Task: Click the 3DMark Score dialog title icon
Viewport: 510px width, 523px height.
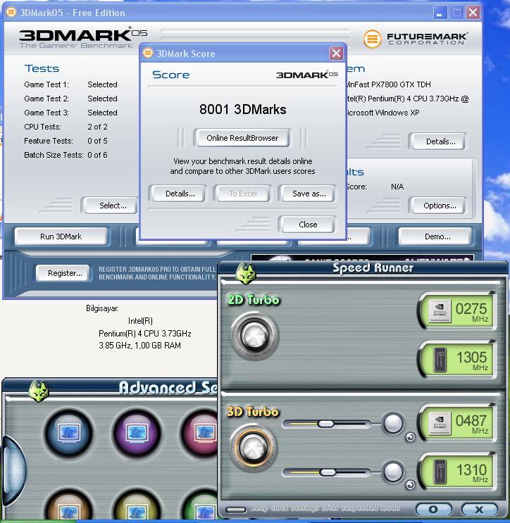Action: coord(148,53)
